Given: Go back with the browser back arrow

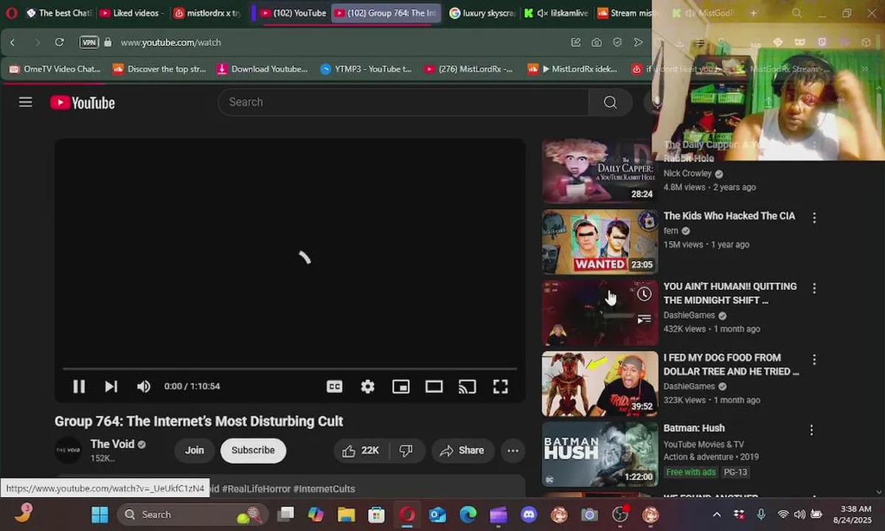Looking at the screenshot, I should pyautogui.click(x=13, y=42).
